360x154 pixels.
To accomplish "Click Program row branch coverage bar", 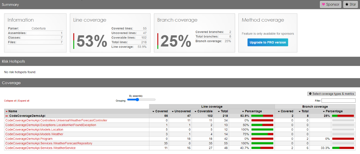I will 343,139.
